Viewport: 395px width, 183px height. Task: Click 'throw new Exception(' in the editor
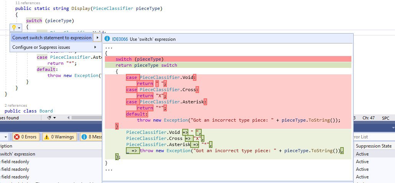74,75
